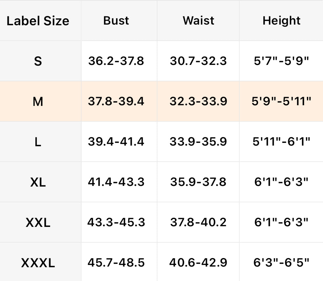Screen dimensions: 323x281
Task: Select the waist value 40.6-42.9 cell
Action: point(198,263)
